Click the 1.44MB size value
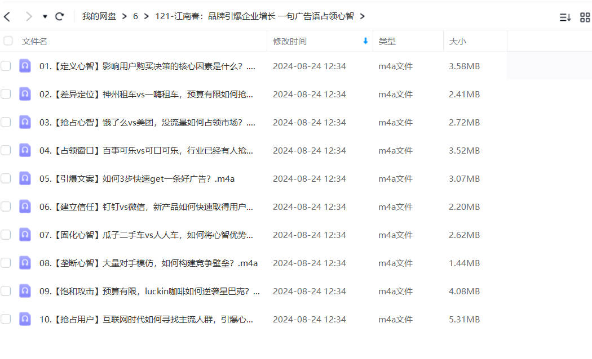The width and height of the screenshot is (592, 359). pyautogui.click(x=464, y=263)
